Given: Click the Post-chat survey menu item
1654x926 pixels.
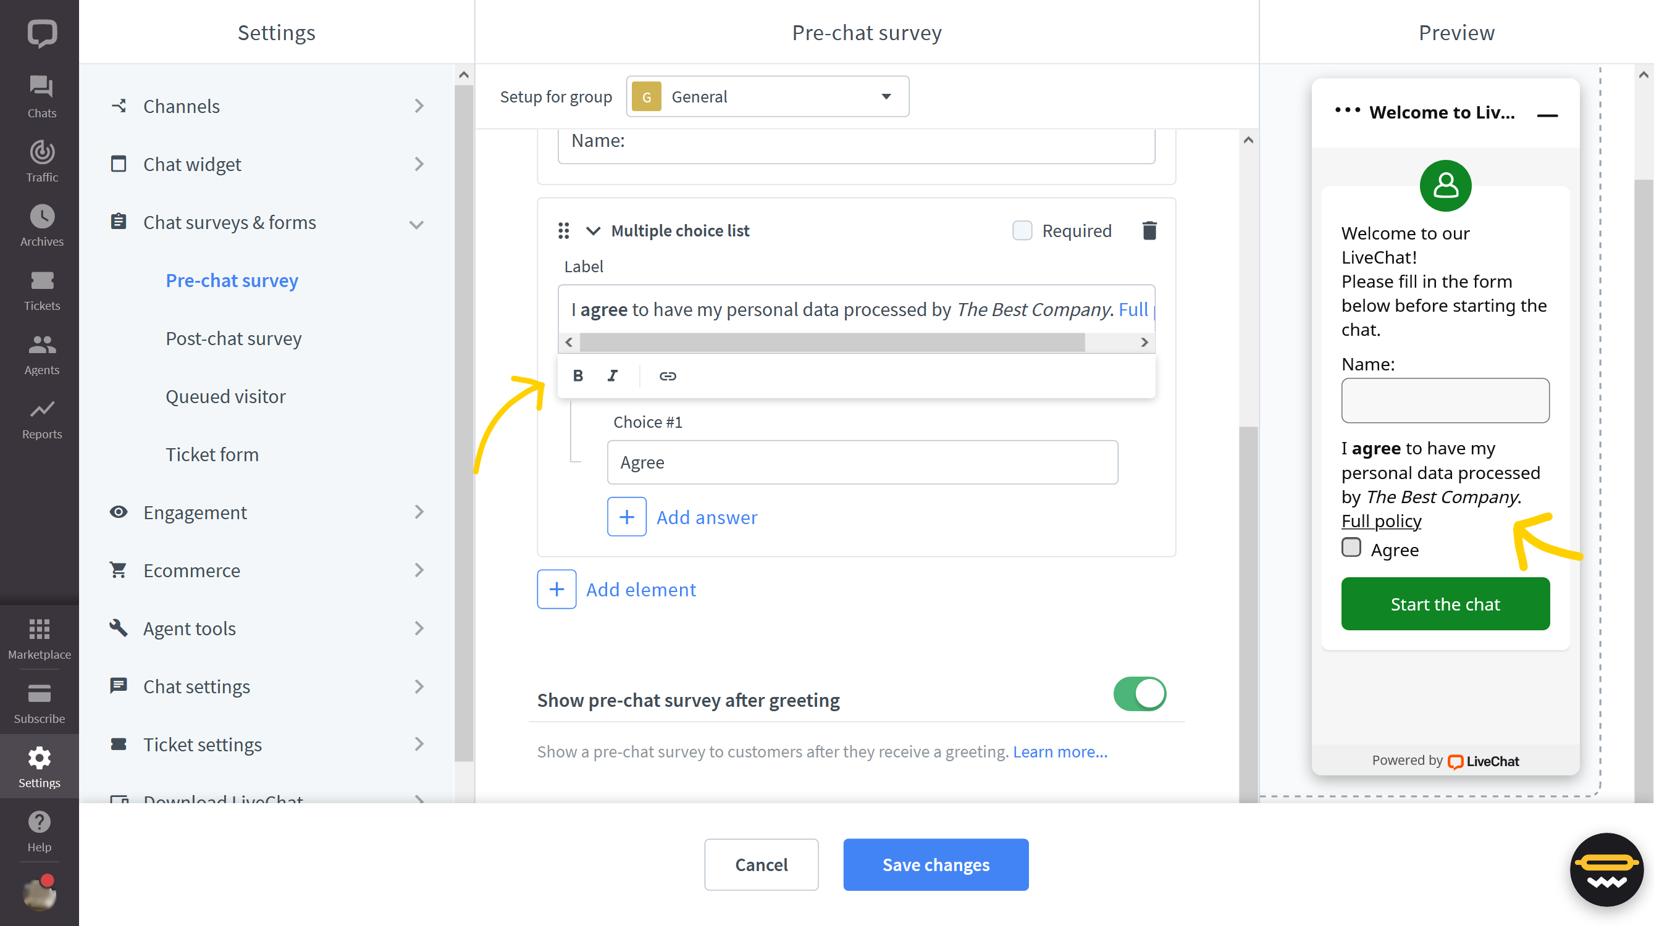Looking at the screenshot, I should pos(233,337).
